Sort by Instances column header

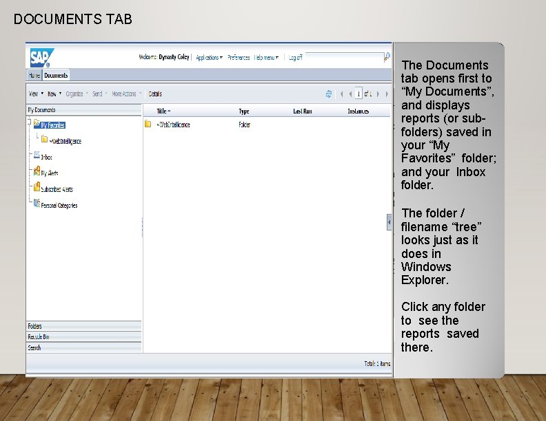358,111
